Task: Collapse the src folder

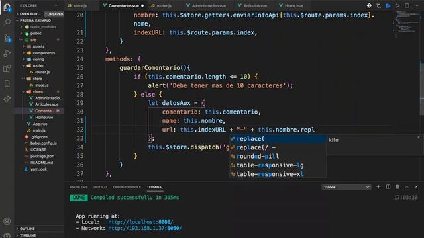Action: (39, 40)
